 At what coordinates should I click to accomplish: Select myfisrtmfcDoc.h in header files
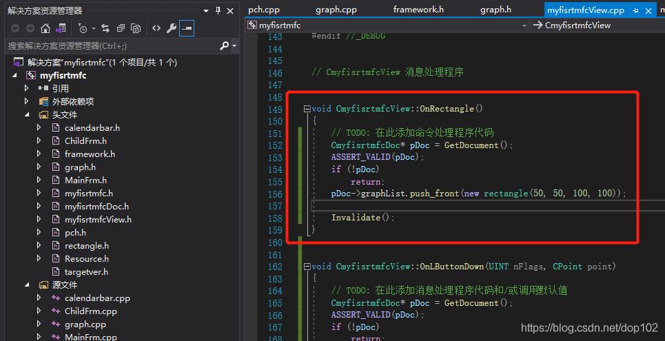click(x=96, y=206)
